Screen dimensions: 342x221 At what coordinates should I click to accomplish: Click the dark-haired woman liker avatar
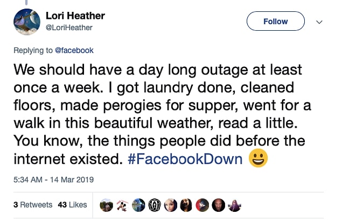[186, 205]
